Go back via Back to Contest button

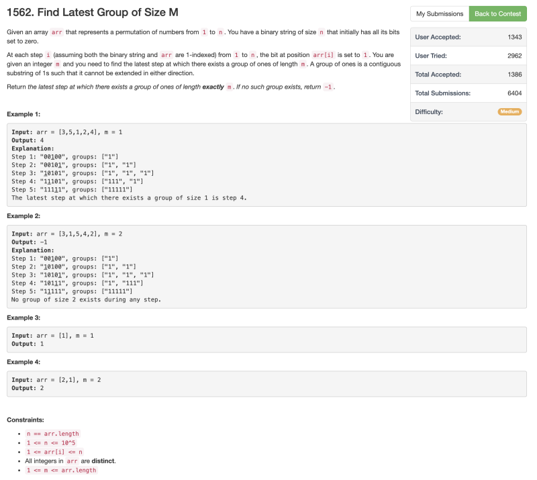coord(497,13)
